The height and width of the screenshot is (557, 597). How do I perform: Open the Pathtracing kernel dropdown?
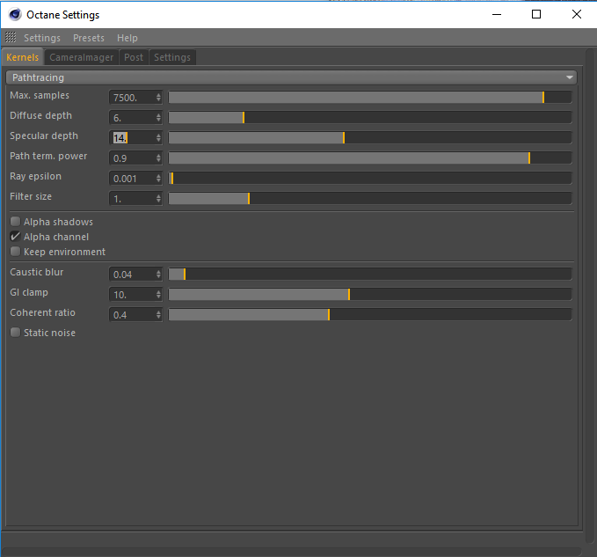tap(292, 77)
